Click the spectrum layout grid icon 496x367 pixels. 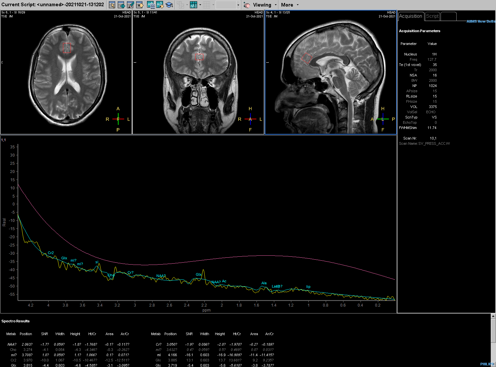click(194, 5)
